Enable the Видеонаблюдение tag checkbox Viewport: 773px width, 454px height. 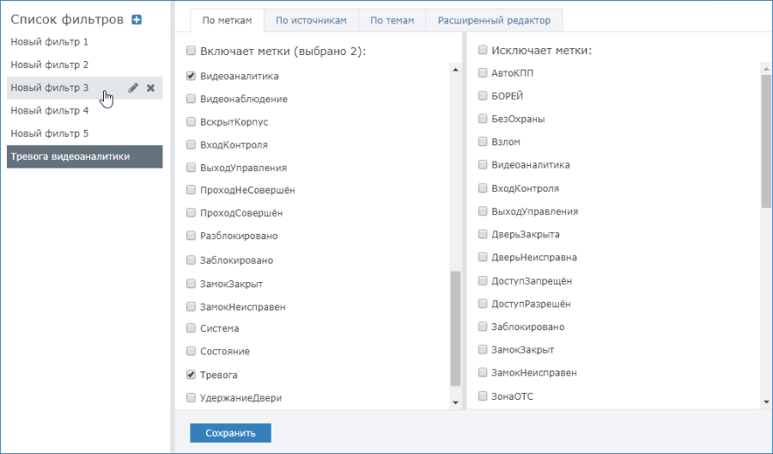191,99
